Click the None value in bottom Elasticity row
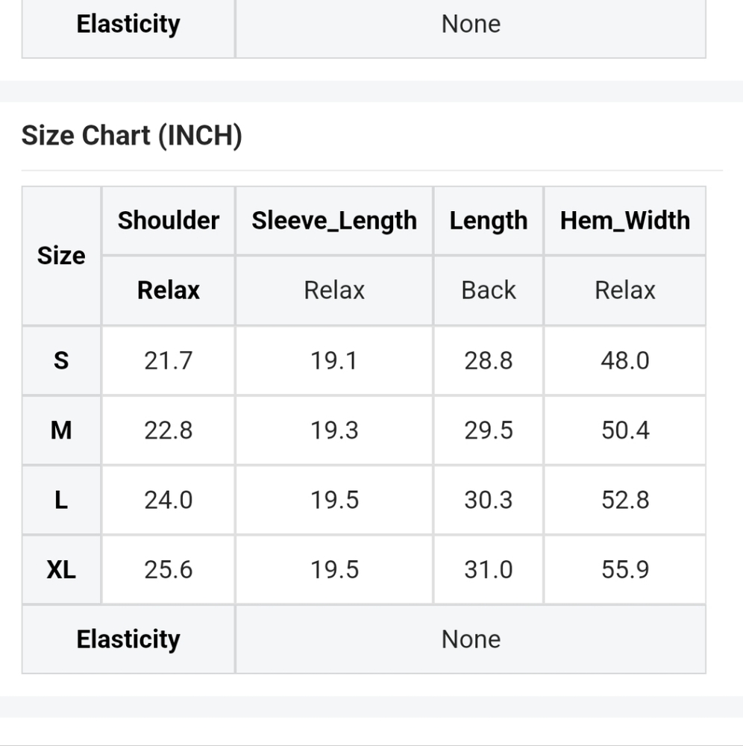 471,639
